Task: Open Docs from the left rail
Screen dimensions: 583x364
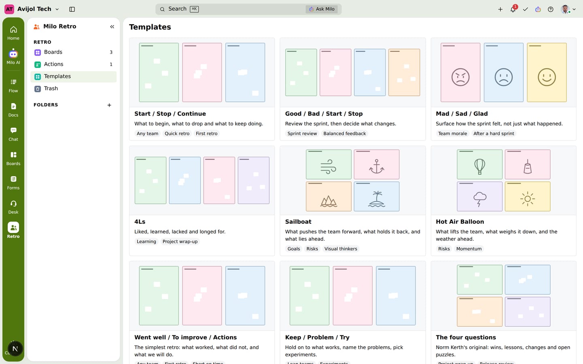Action: pos(13,110)
